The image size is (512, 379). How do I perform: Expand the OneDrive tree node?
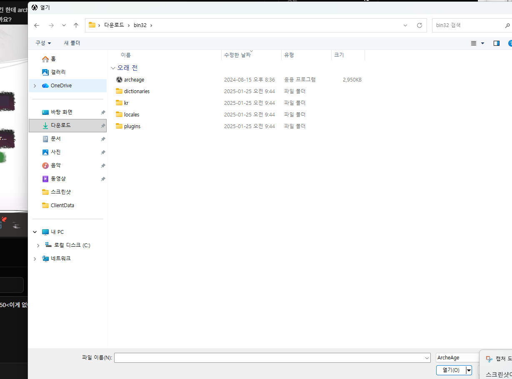35,85
